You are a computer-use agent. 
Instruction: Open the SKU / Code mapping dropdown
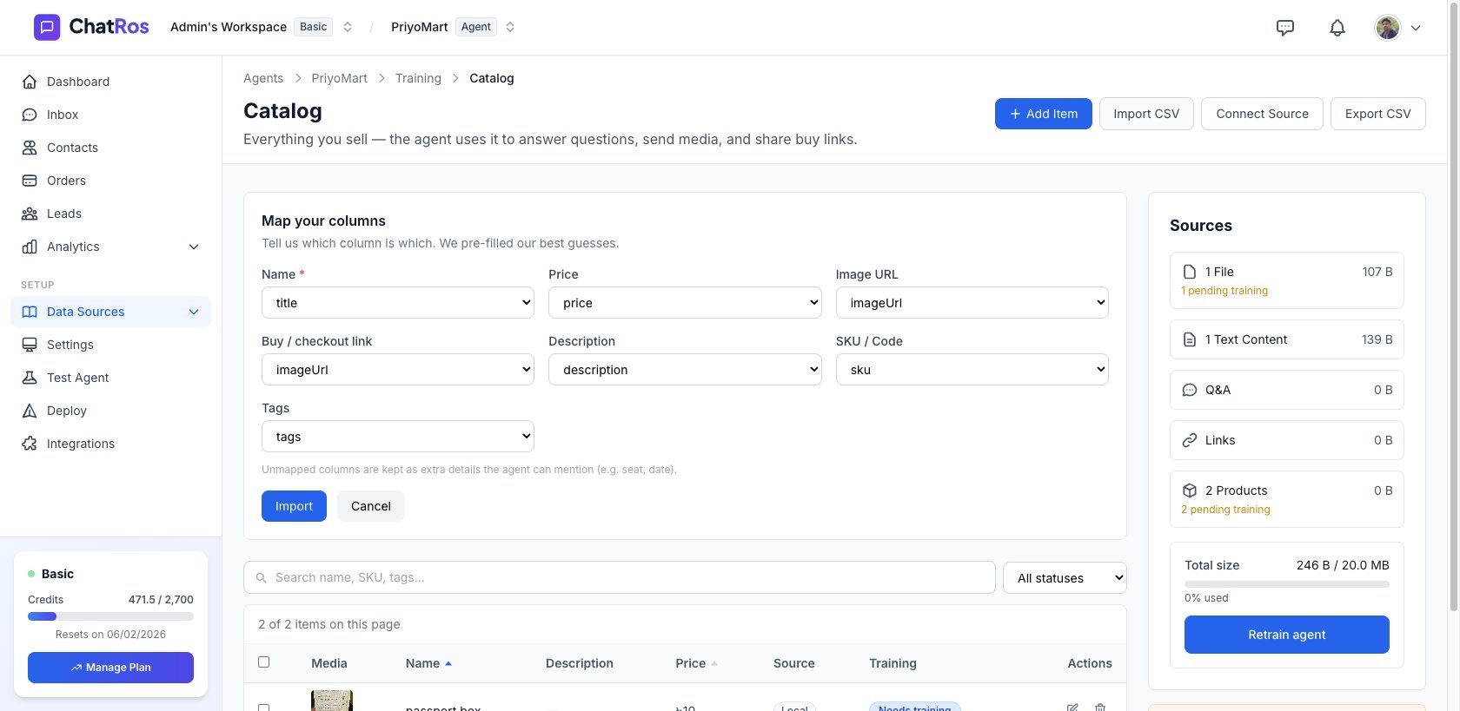point(972,370)
